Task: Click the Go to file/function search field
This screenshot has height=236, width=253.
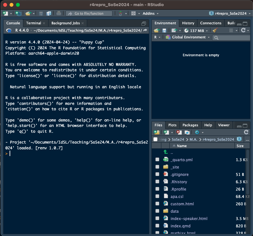Action: coord(89,13)
